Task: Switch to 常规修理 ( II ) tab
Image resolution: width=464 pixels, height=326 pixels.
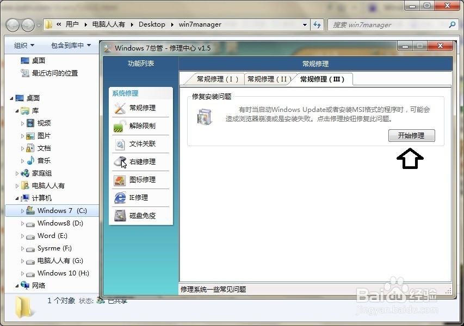Action: (269, 79)
